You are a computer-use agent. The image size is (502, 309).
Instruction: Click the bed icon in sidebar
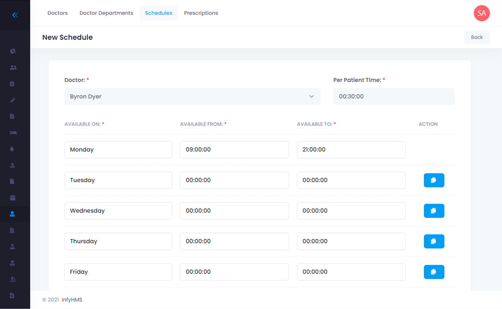click(13, 133)
